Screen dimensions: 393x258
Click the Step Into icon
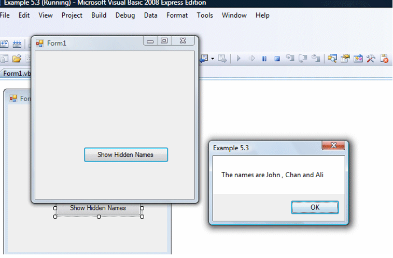pos(290,59)
